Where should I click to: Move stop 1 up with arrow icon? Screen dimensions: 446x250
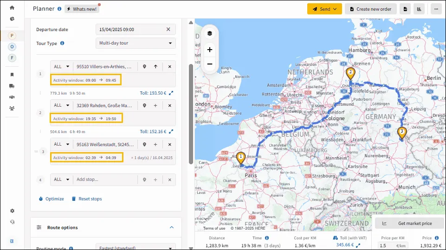(x=155, y=66)
